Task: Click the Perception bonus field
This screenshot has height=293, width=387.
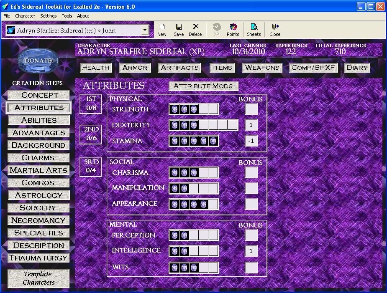Action: pyautogui.click(x=251, y=235)
